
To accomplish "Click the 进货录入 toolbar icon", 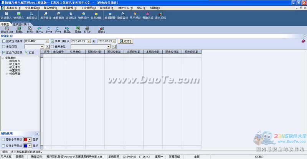I will (x=7, y=15).
